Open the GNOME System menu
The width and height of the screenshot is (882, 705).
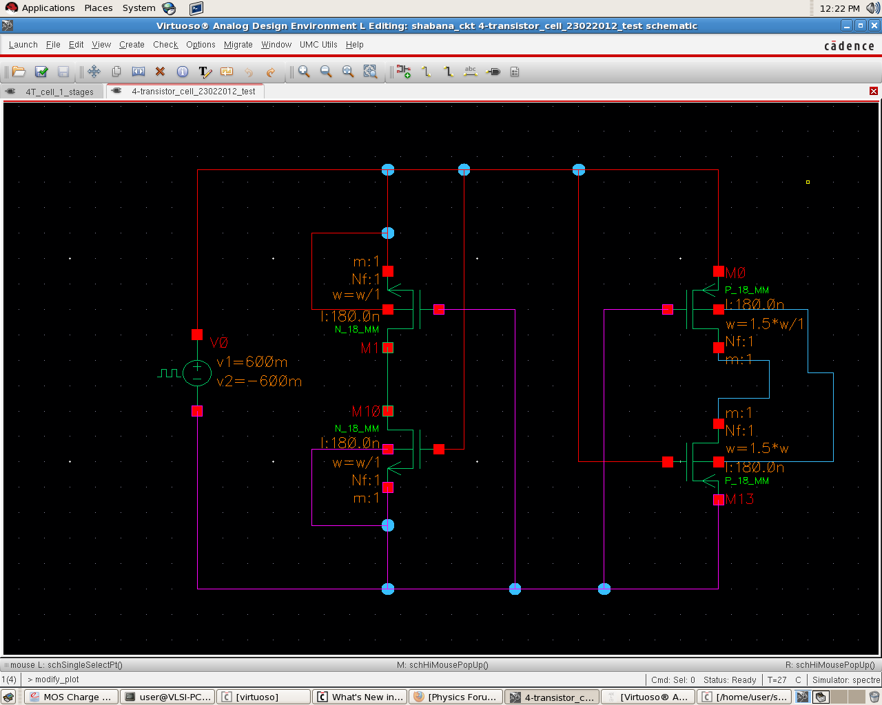(x=139, y=8)
